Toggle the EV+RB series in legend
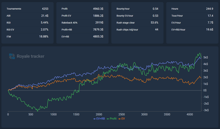 pyautogui.click(x=99, y=119)
